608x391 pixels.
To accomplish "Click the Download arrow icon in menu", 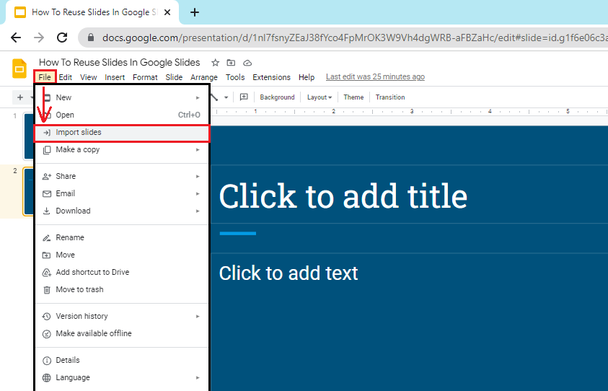I will click(47, 211).
